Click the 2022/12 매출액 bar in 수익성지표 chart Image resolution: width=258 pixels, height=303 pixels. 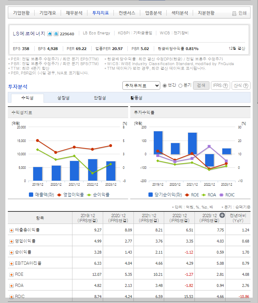tap(92, 170)
